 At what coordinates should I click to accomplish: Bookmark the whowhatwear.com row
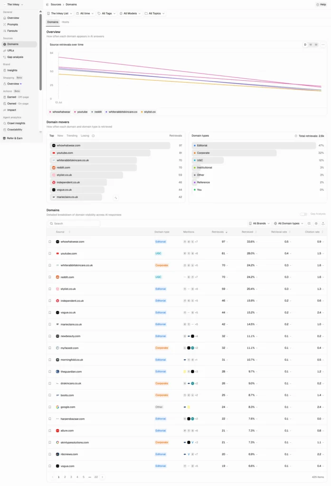coord(50,242)
